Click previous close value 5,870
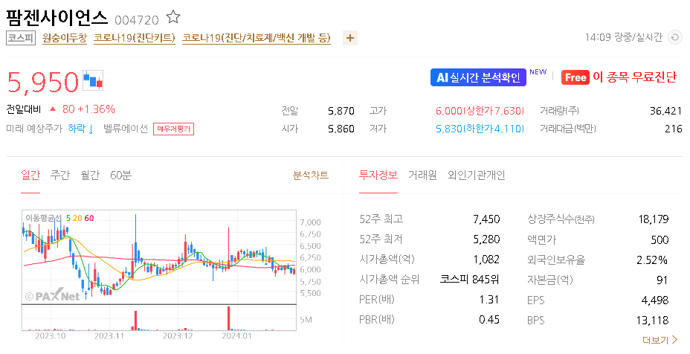The height and width of the screenshot is (354, 690). (341, 111)
